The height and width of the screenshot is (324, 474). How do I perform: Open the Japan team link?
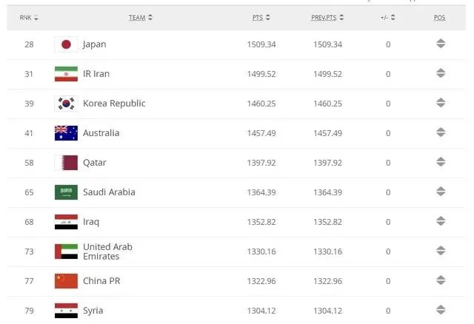click(x=94, y=44)
